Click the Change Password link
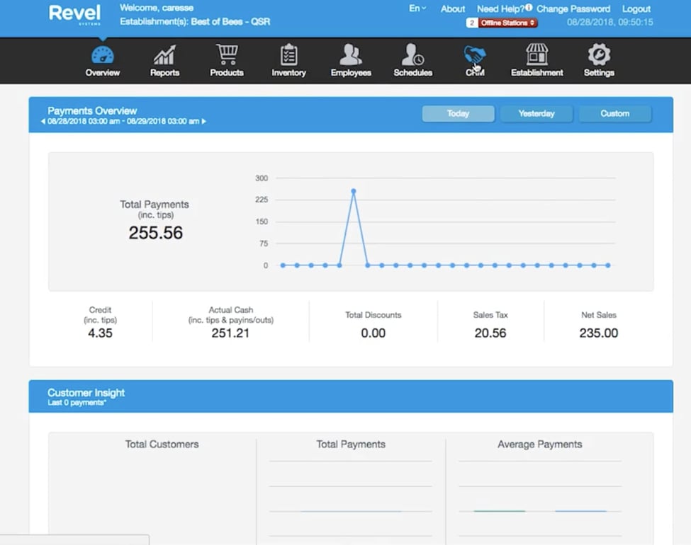The height and width of the screenshot is (545, 691). pyautogui.click(x=573, y=9)
